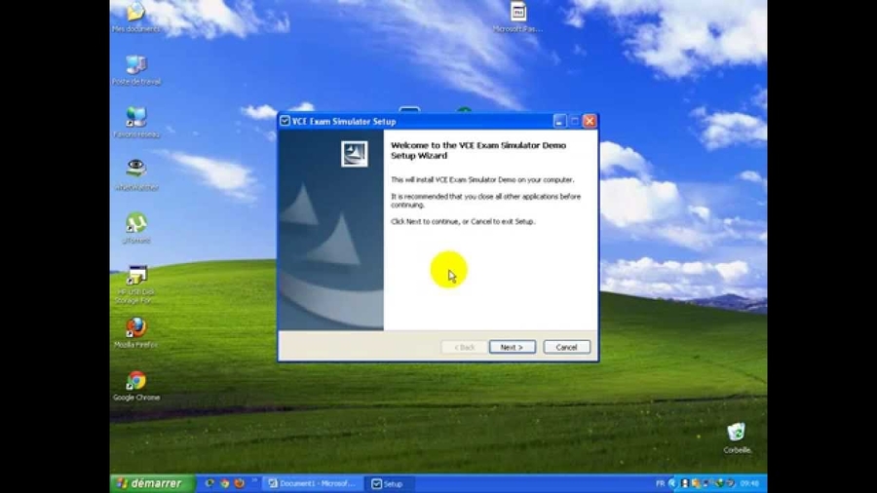Cancel the VCE Exam Simulator setup
The height and width of the screenshot is (493, 877).
tap(566, 347)
